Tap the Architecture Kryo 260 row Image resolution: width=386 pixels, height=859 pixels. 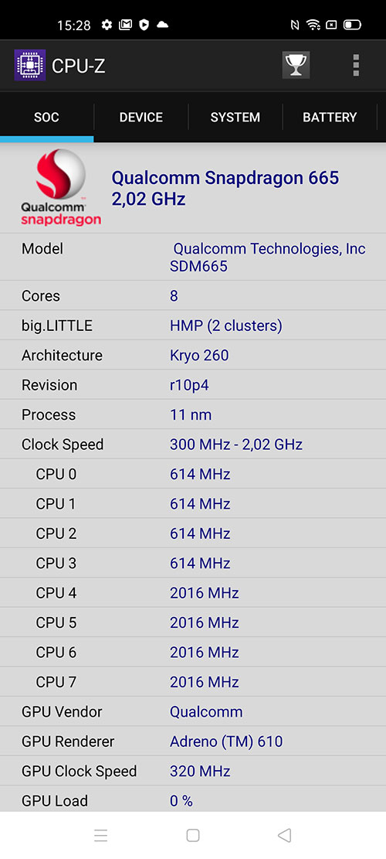coord(193,355)
